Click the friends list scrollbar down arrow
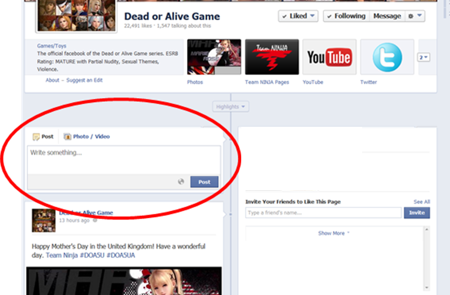Screen dimensions: 450x295 pos(427,287)
